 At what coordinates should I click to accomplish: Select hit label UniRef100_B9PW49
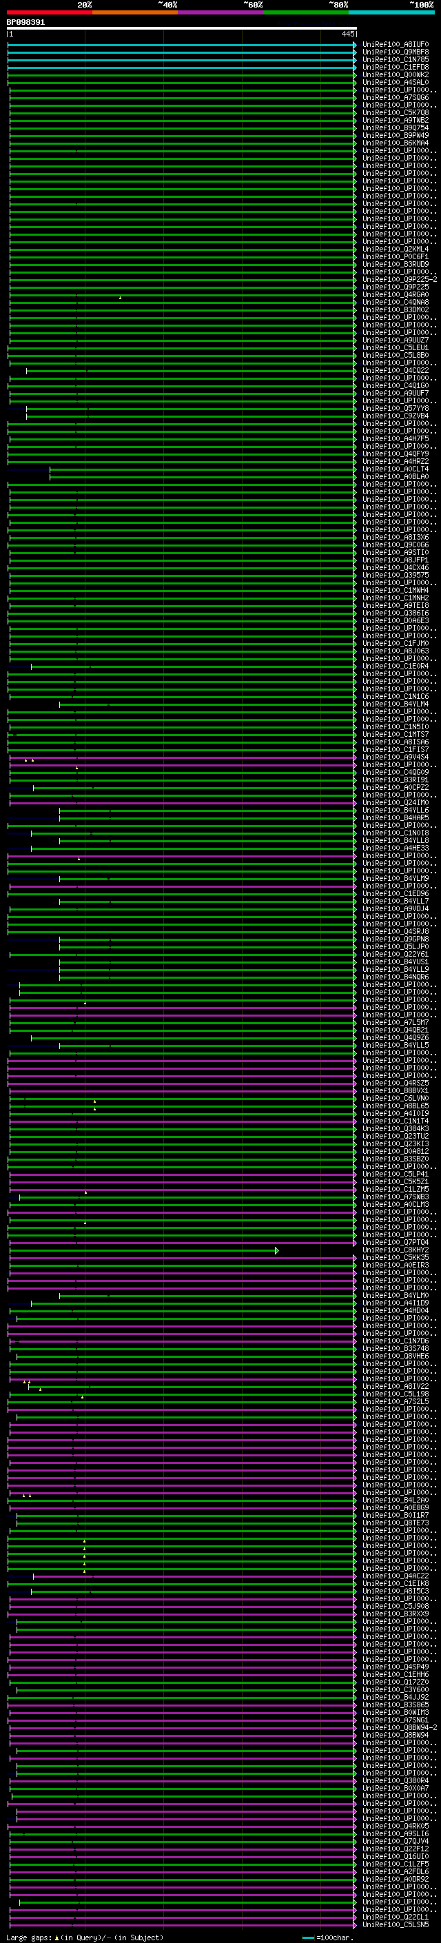(x=396, y=135)
